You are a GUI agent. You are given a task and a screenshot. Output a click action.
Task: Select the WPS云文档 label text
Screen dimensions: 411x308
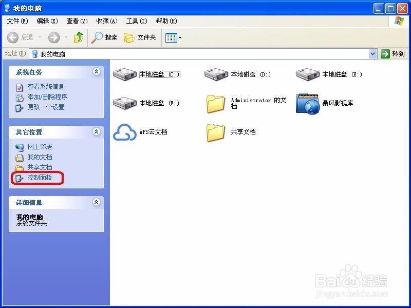point(153,132)
